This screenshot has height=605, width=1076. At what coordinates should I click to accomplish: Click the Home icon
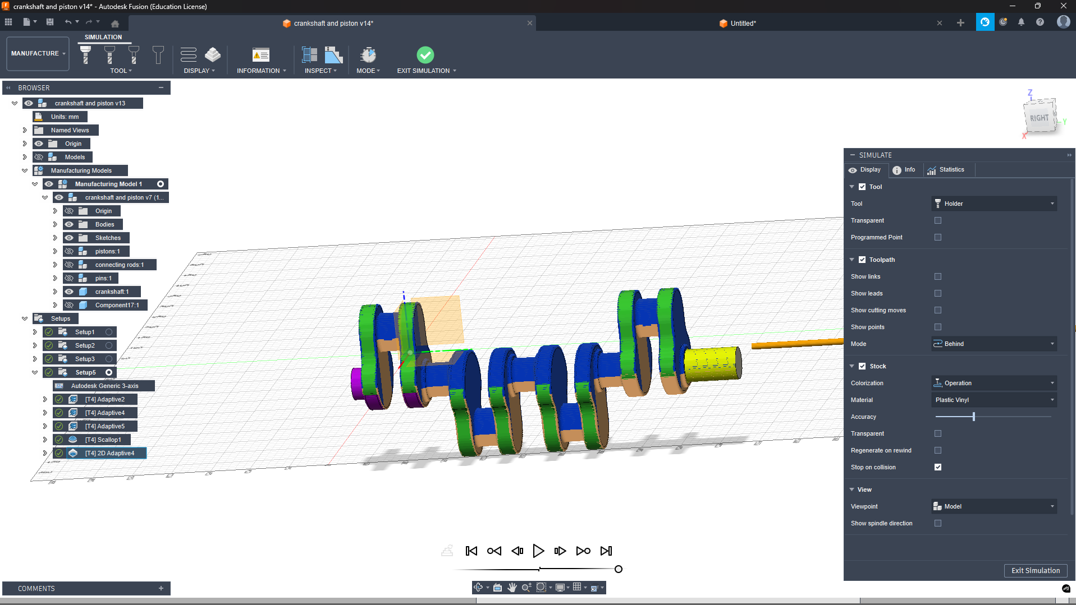click(x=115, y=24)
